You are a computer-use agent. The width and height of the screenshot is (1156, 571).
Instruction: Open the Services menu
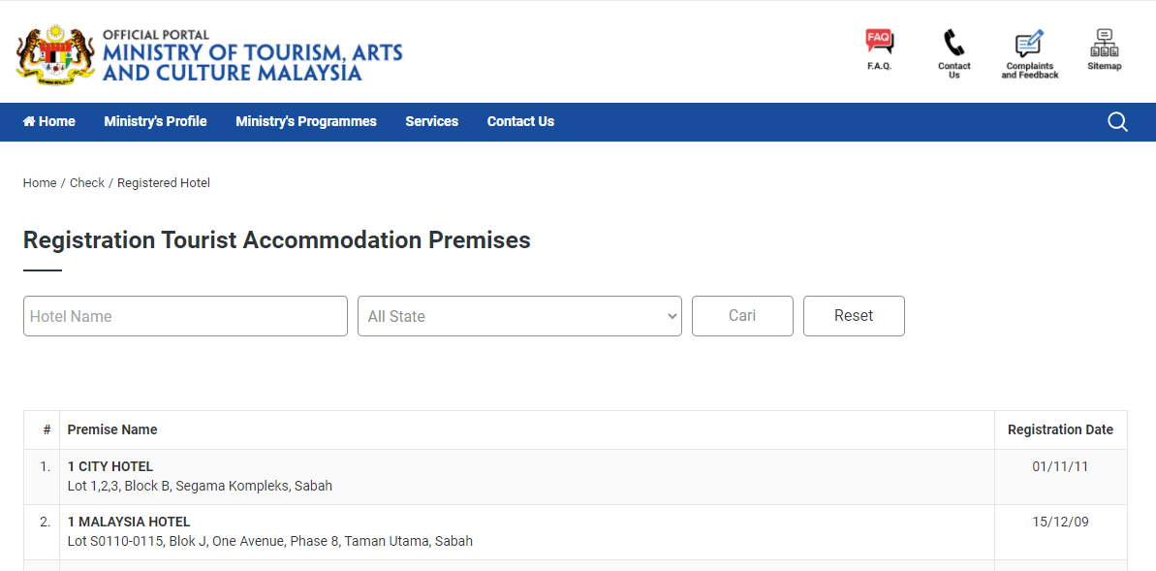(431, 122)
